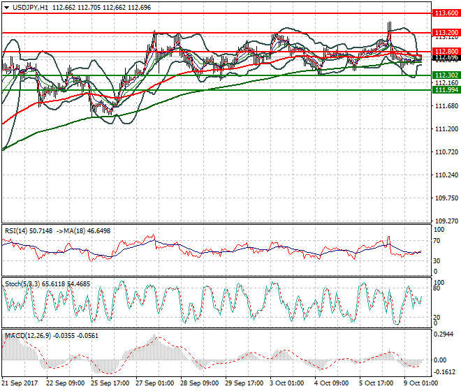Click the Stochastic scale value 20
The image size is (461, 391).
(437, 317)
